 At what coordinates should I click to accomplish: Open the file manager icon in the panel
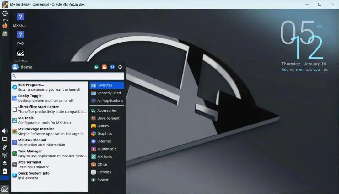tap(4, 34)
